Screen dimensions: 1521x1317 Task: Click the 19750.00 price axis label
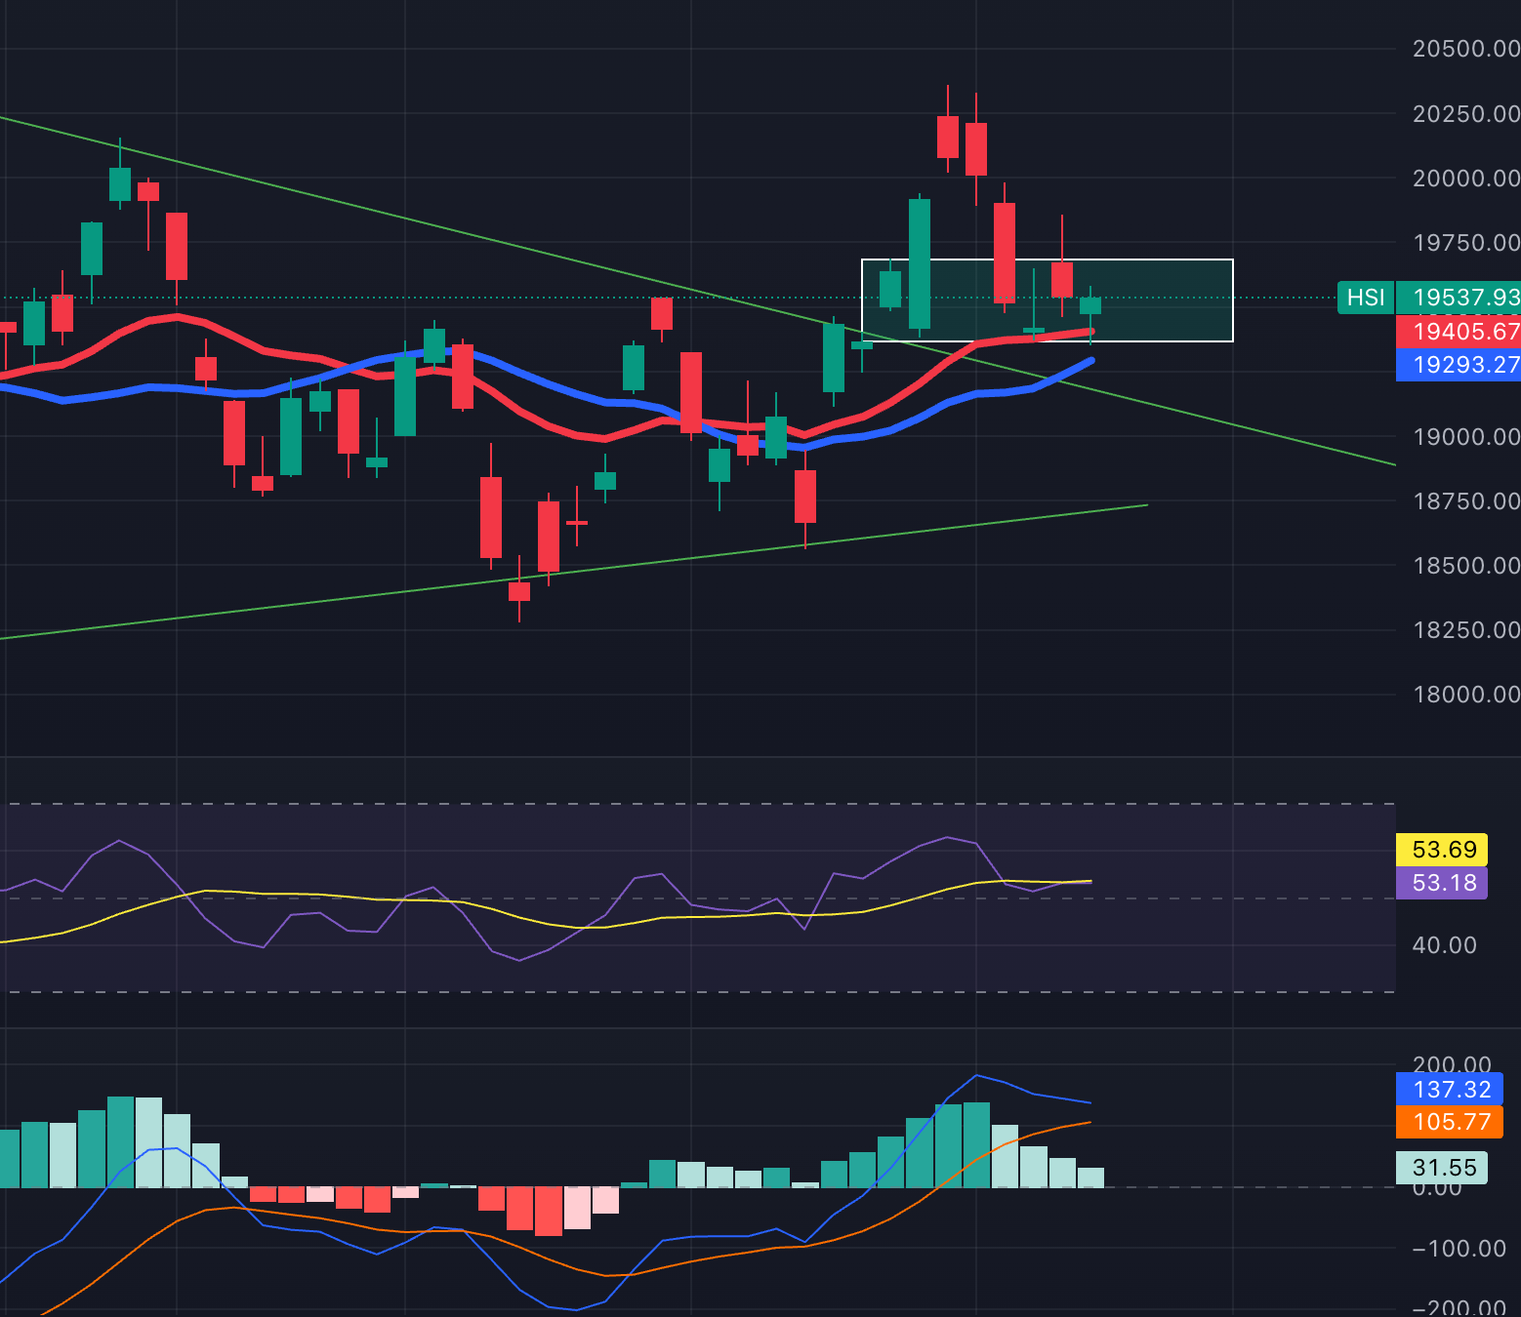[x=1466, y=243]
